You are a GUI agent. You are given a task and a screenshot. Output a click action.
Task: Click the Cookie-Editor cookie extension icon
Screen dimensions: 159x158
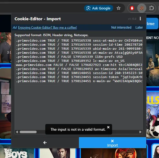coord(142,8)
